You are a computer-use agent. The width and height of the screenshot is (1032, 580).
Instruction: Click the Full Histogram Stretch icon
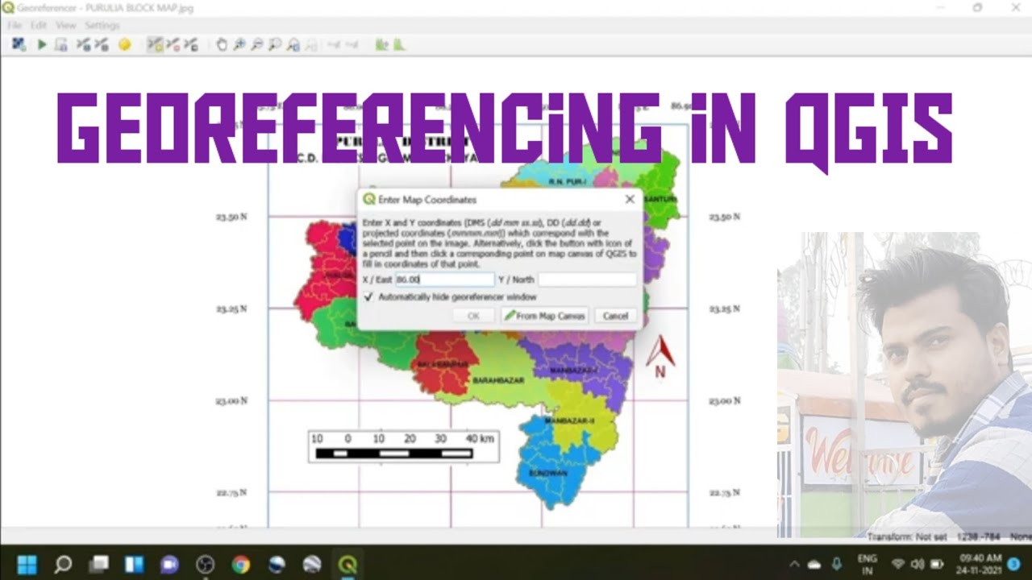coord(381,44)
